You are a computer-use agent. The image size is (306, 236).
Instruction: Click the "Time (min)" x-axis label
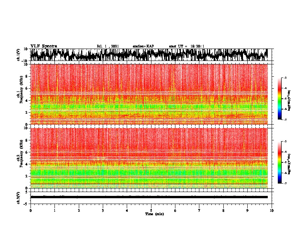tap(155, 214)
